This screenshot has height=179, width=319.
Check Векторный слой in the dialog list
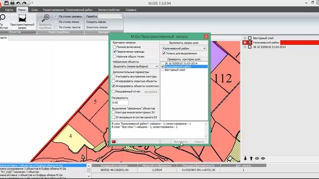(x=162, y=70)
